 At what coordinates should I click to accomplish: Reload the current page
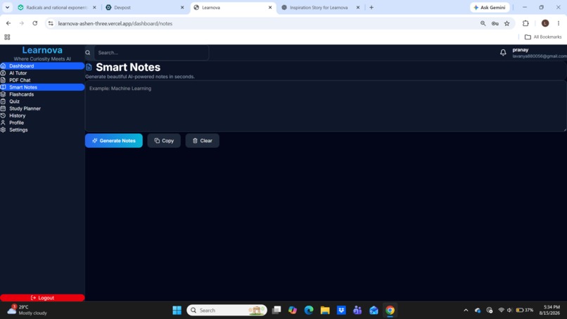pyautogui.click(x=35, y=23)
